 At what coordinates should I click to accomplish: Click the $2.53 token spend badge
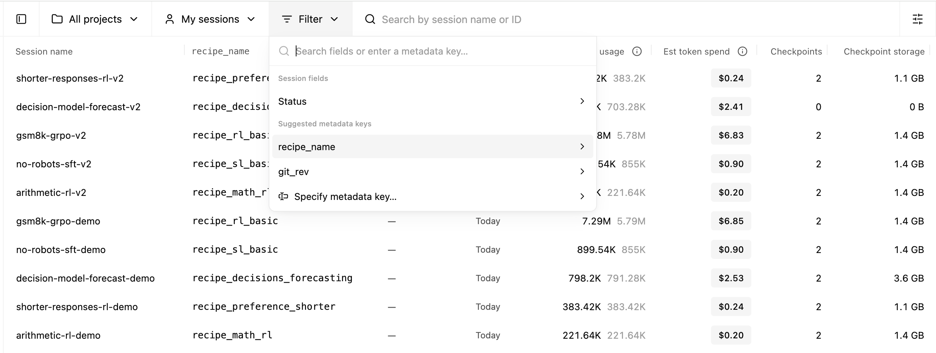click(731, 278)
